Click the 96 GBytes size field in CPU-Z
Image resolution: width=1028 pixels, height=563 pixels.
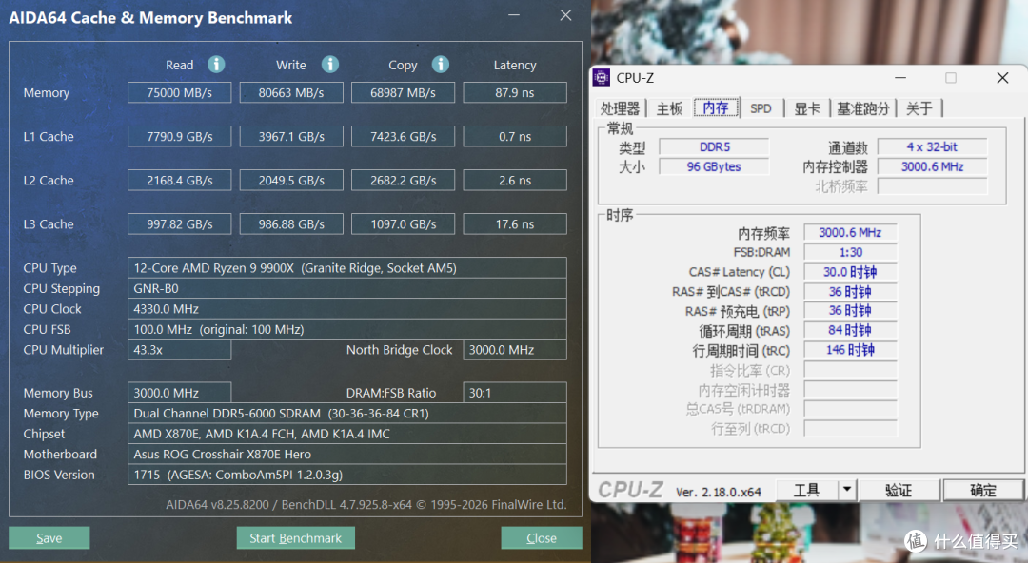(x=714, y=166)
